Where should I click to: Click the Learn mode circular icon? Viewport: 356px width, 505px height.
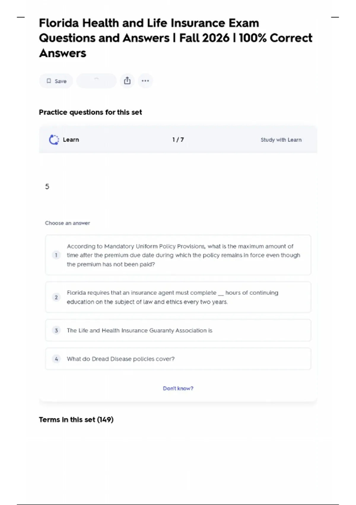(x=54, y=140)
